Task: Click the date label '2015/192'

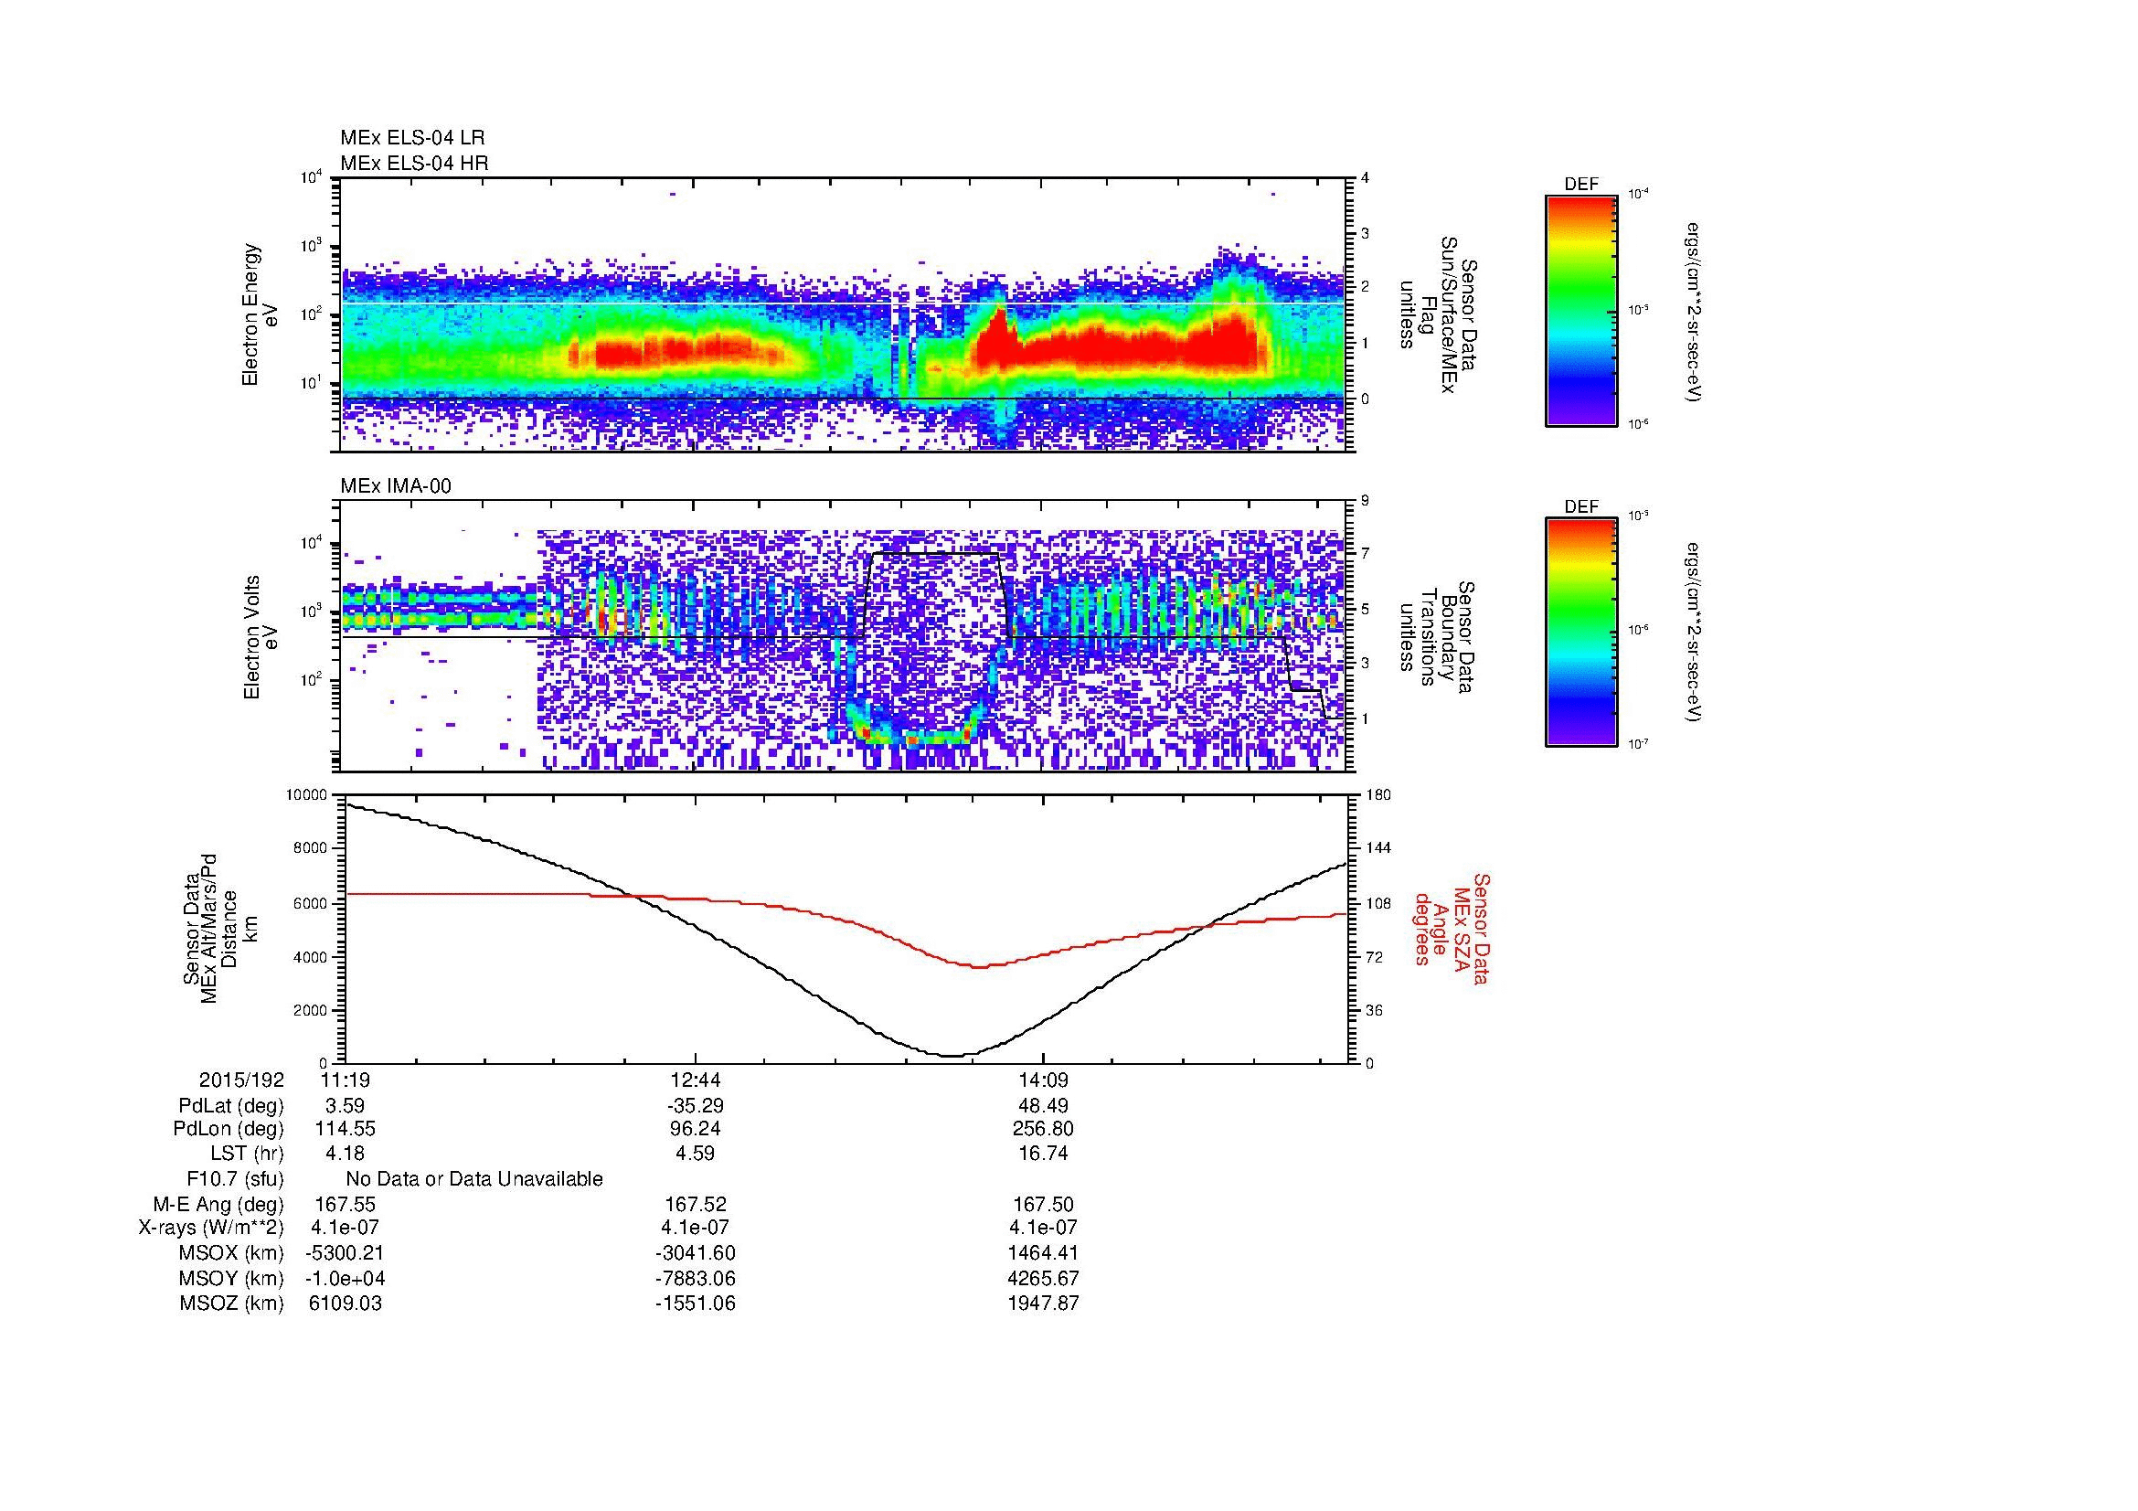Action: coord(241,1080)
